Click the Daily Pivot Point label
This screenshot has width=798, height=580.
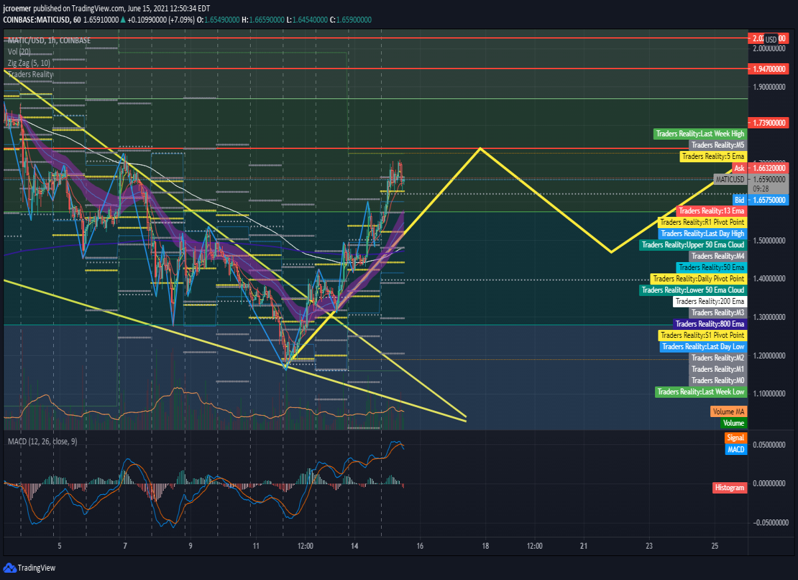(698, 279)
